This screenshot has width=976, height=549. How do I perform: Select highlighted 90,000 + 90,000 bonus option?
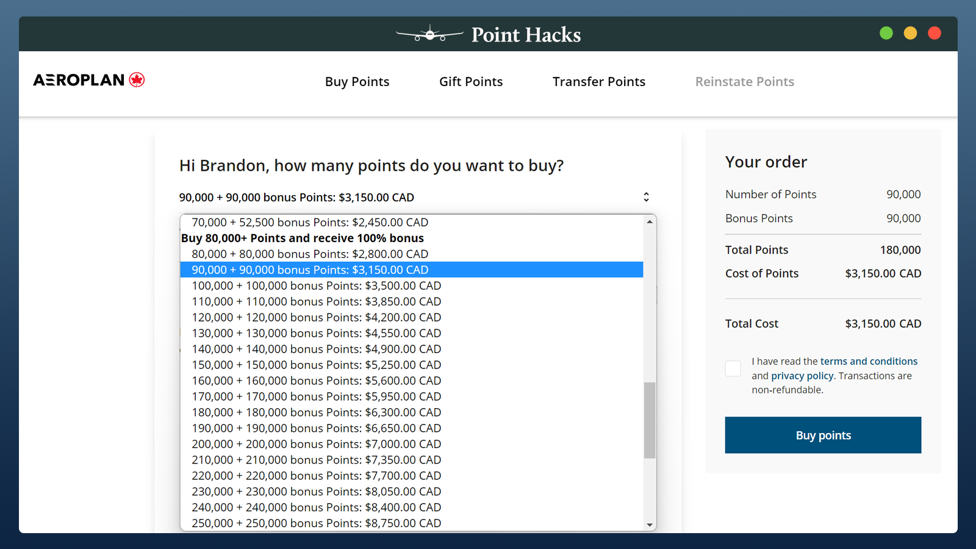click(x=412, y=270)
